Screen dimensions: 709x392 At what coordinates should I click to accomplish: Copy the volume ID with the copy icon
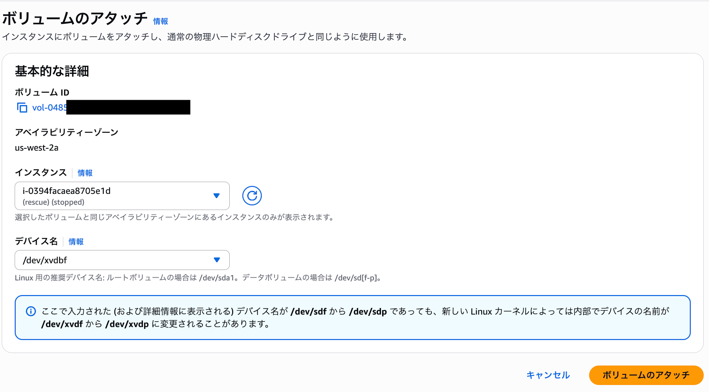click(22, 108)
